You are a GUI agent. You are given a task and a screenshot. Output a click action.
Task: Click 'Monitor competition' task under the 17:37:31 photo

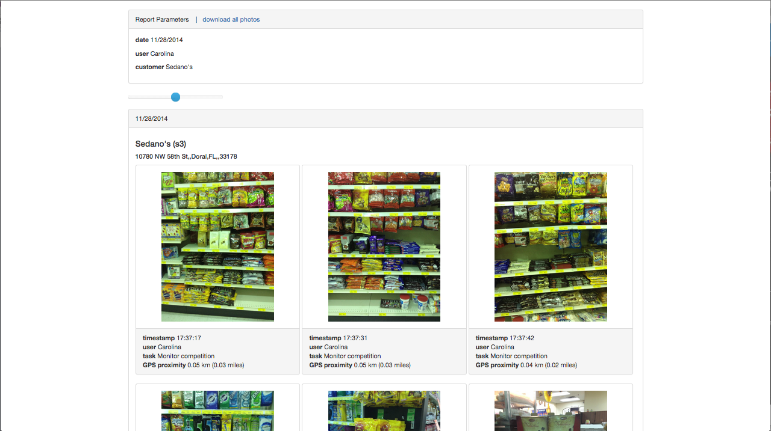click(352, 356)
